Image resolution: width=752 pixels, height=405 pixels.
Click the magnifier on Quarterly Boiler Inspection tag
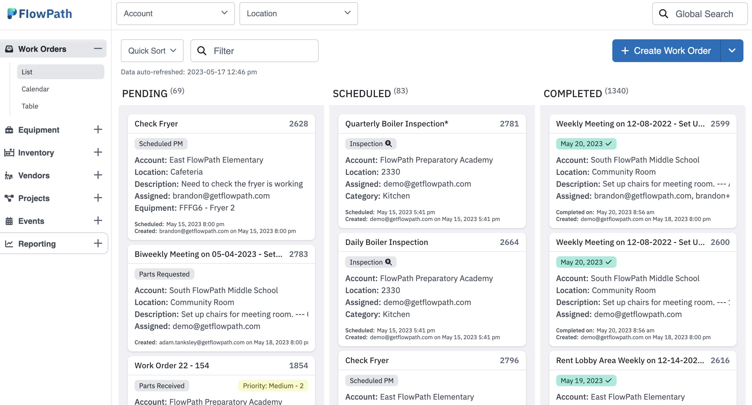pyautogui.click(x=388, y=144)
